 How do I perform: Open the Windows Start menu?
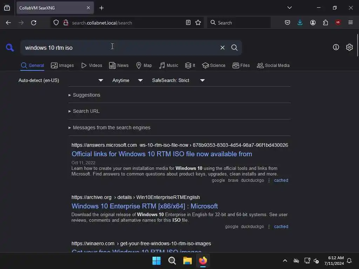(x=156, y=261)
